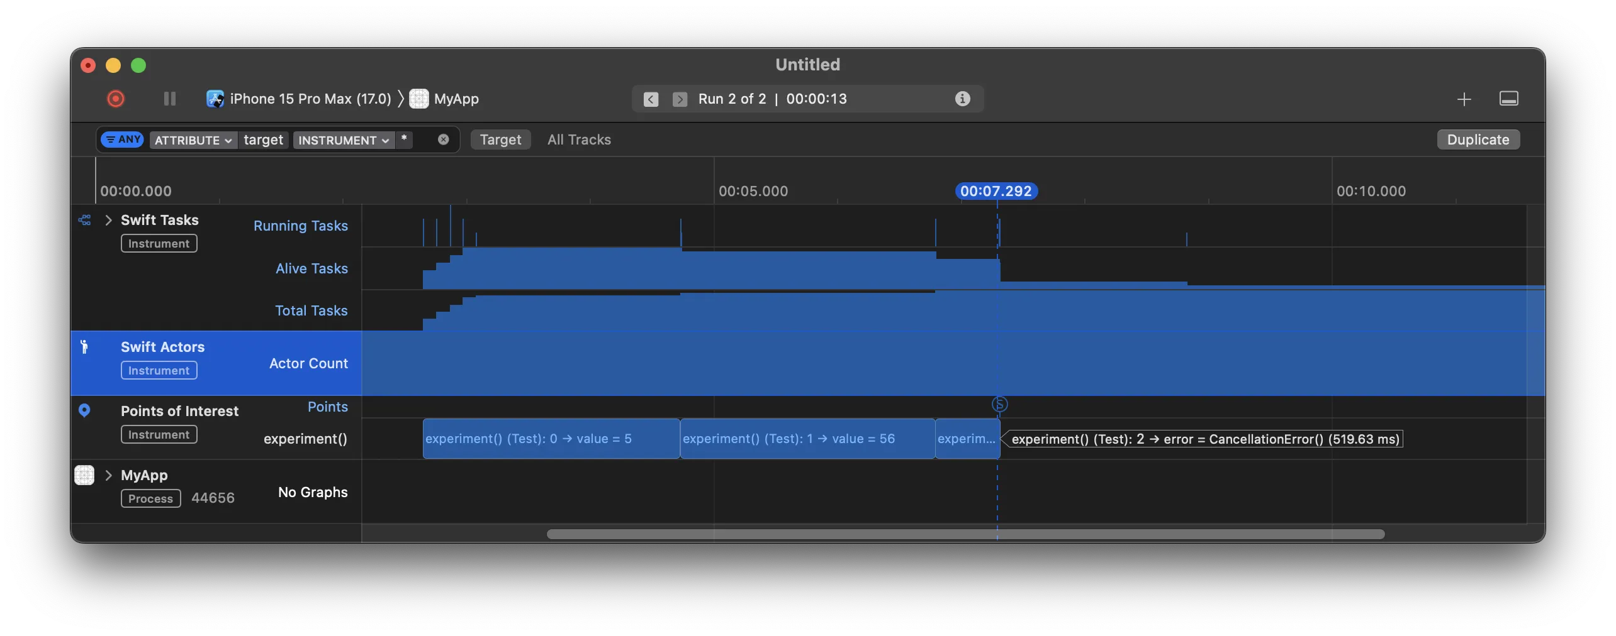Open the INSTRUMENT dropdown
The image size is (1616, 636).
(x=344, y=140)
